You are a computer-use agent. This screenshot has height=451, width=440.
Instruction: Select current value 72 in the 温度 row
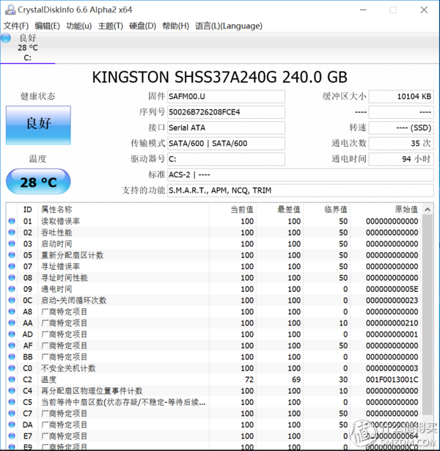249,379
